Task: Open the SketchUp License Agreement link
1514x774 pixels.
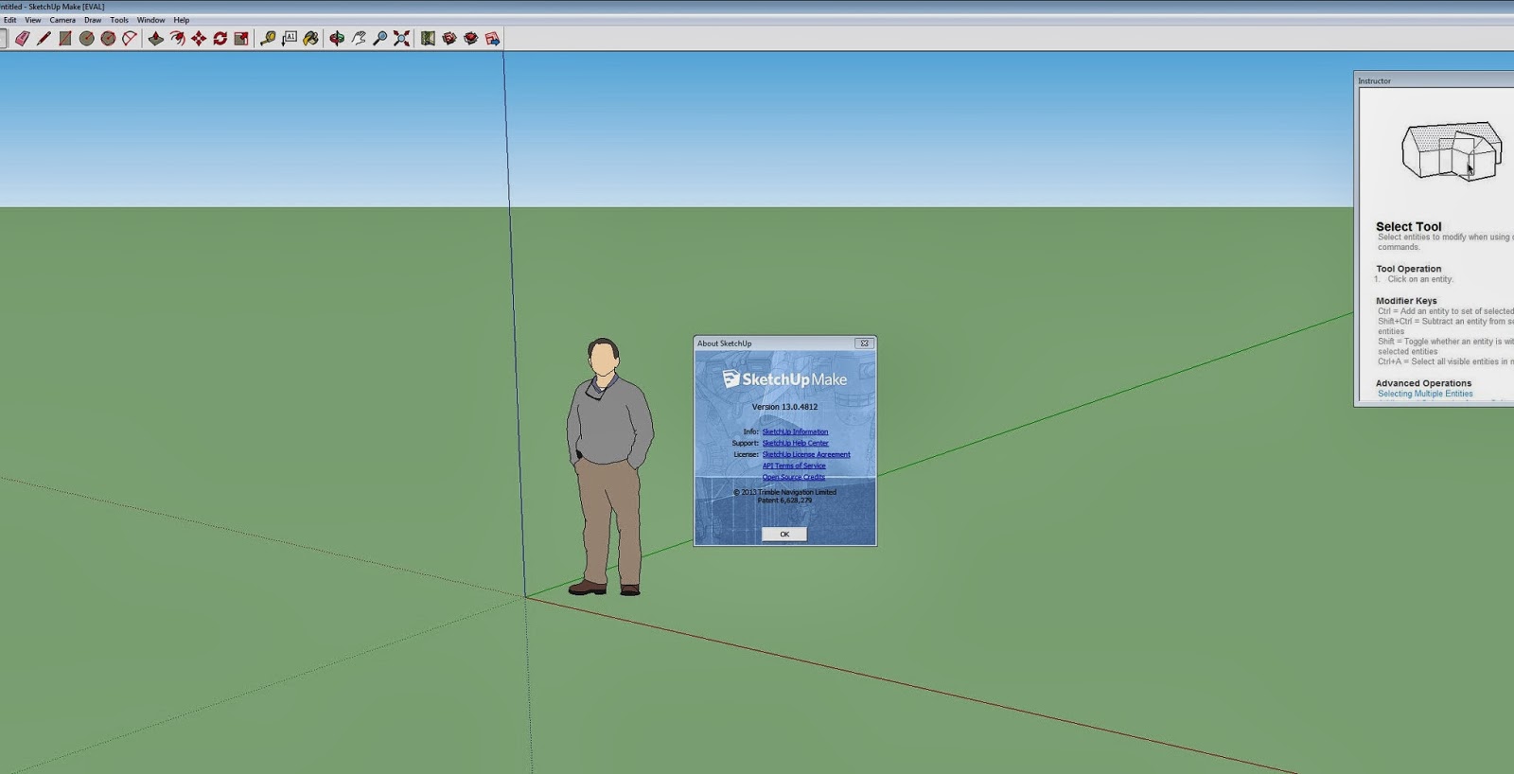Action: [x=806, y=454]
